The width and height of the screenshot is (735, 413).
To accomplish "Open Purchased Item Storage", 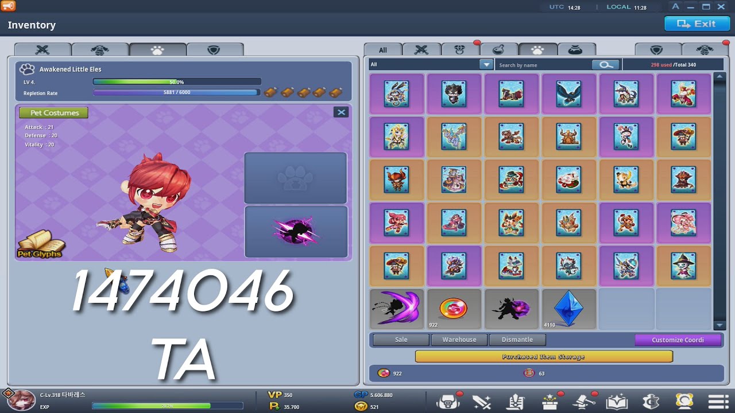I will (544, 356).
